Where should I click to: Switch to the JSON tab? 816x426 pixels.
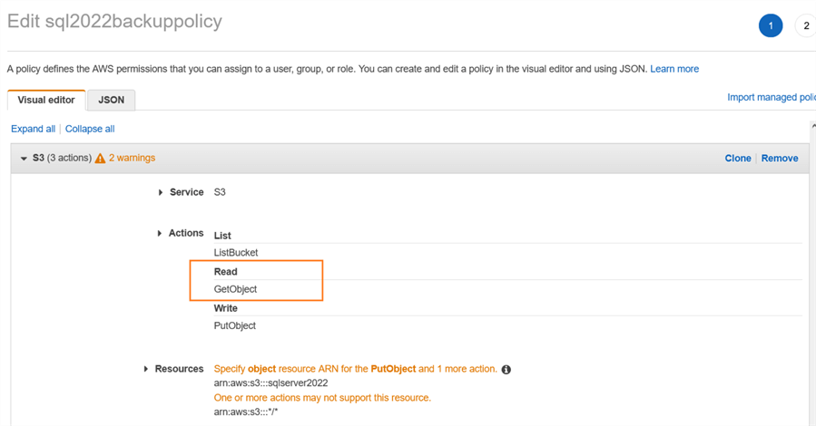pyautogui.click(x=112, y=100)
